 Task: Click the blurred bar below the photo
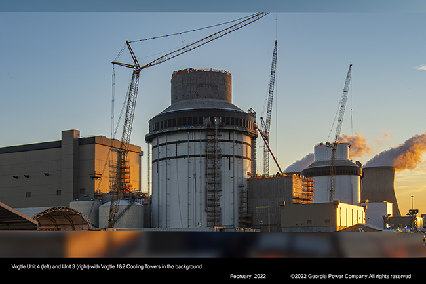(213, 245)
